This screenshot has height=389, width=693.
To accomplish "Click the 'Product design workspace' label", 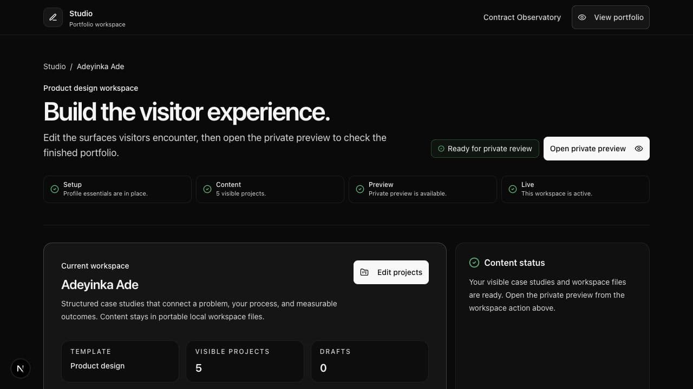I will 90,88.
